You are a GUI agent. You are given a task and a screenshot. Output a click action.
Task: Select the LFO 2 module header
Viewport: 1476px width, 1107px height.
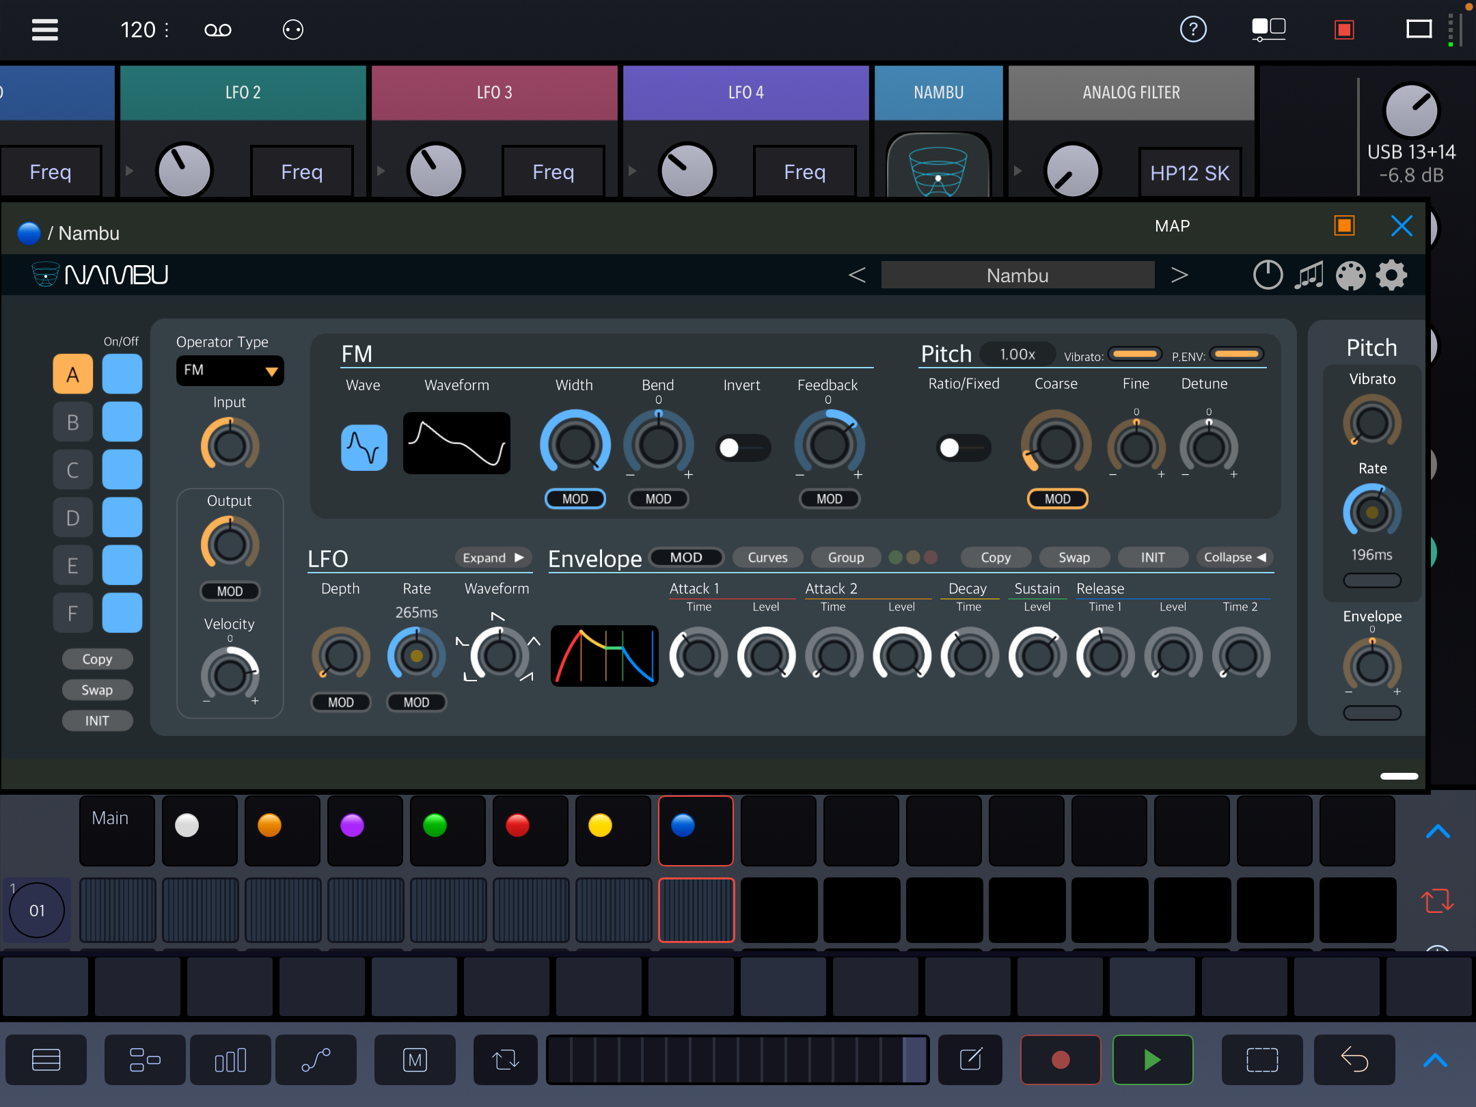click(x=243, y=93)
